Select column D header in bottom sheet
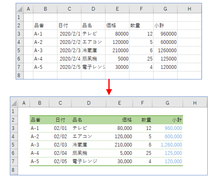 [89, 103]
